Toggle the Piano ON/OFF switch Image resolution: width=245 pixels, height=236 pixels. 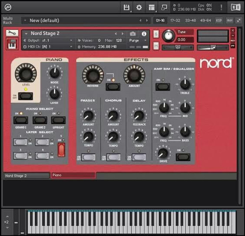pos(26,96)
